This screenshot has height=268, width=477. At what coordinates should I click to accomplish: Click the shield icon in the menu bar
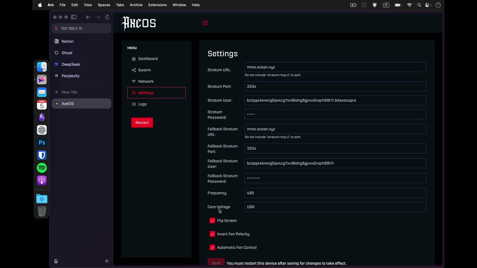click(x=375, y=5)
